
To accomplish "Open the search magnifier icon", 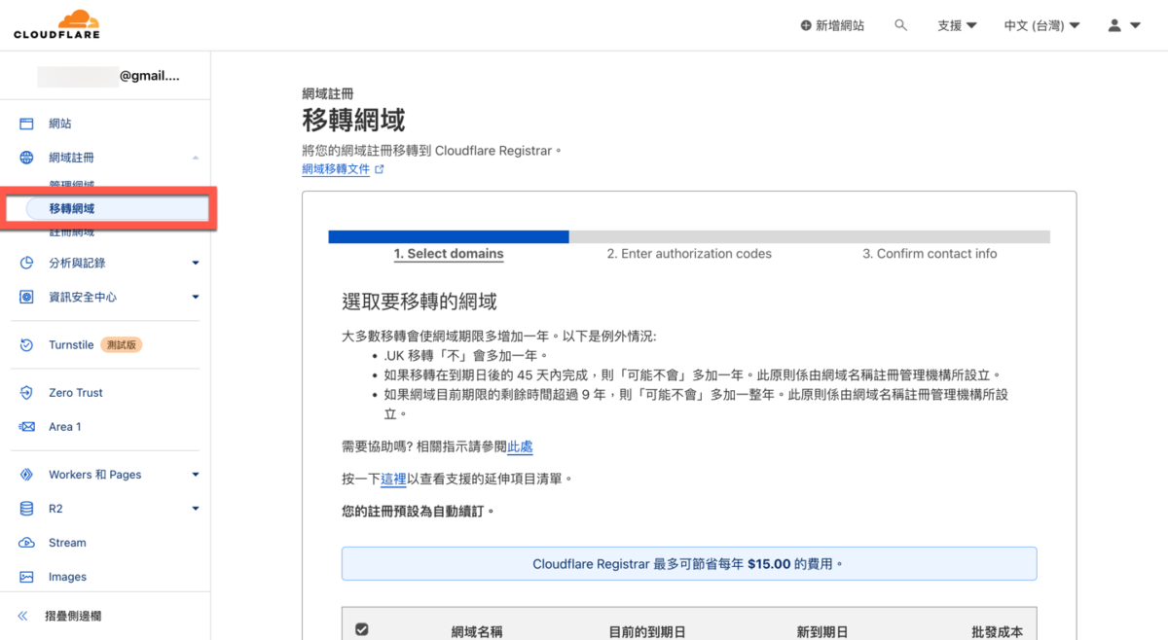I will 901,25.
